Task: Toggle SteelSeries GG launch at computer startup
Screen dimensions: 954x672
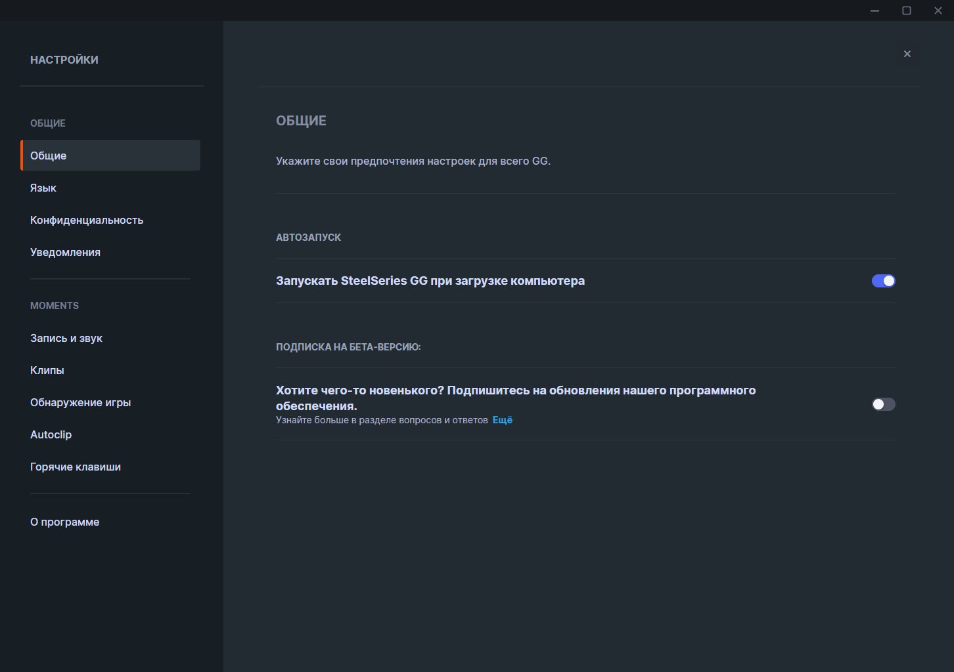Action: (883, 281)
